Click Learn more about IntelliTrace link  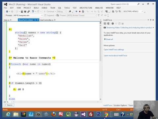pos(116,56)
